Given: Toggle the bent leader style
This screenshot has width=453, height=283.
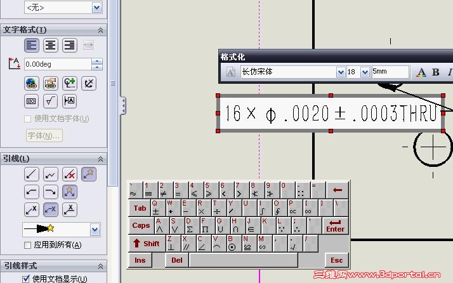Looking at the screenshot, I should coord(51,209).
